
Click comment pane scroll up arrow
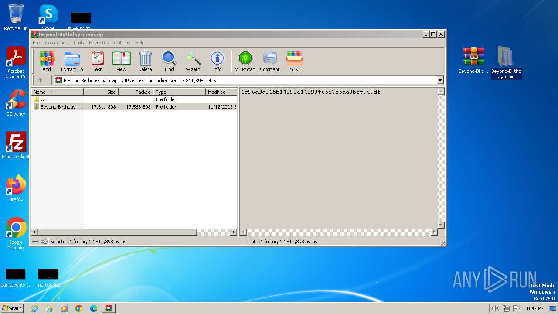(441, 92)
